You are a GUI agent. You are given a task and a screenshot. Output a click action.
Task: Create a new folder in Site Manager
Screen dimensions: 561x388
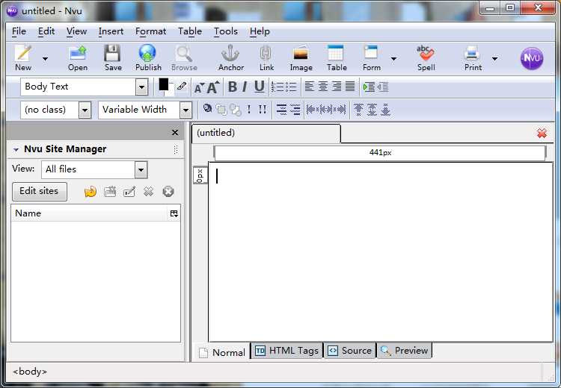pyautogui.click(x=110, y=192)
